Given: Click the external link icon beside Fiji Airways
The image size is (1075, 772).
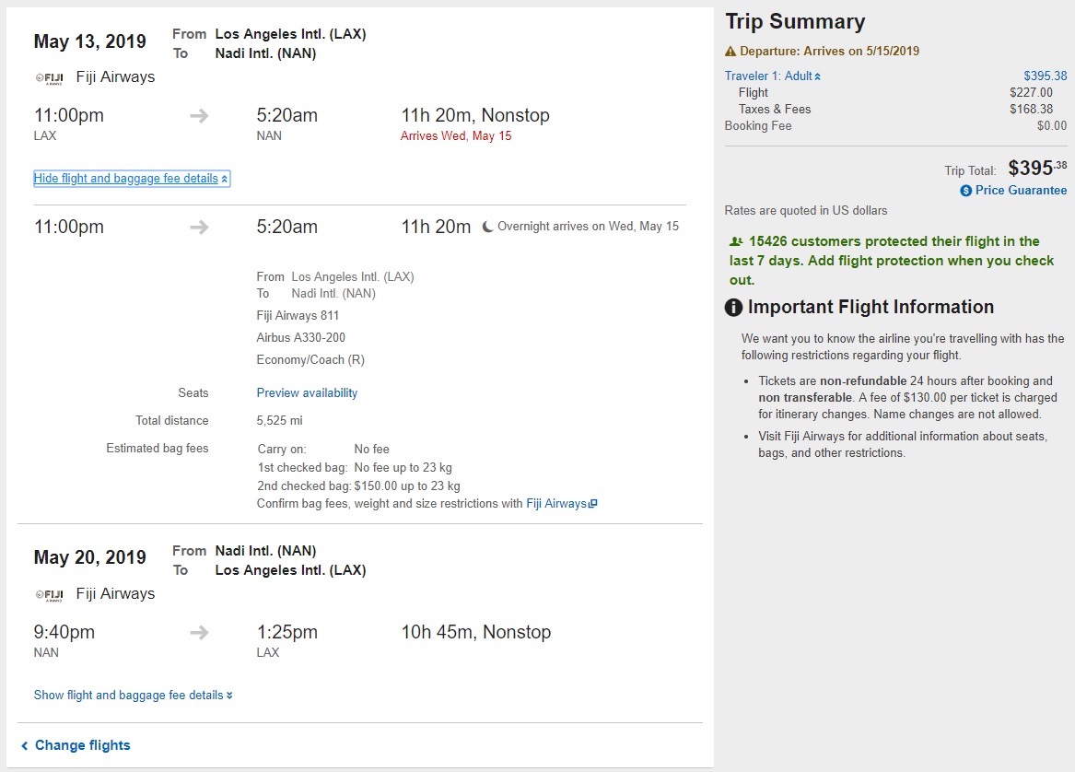Looking at the screenshot, I should click(593, 504).
